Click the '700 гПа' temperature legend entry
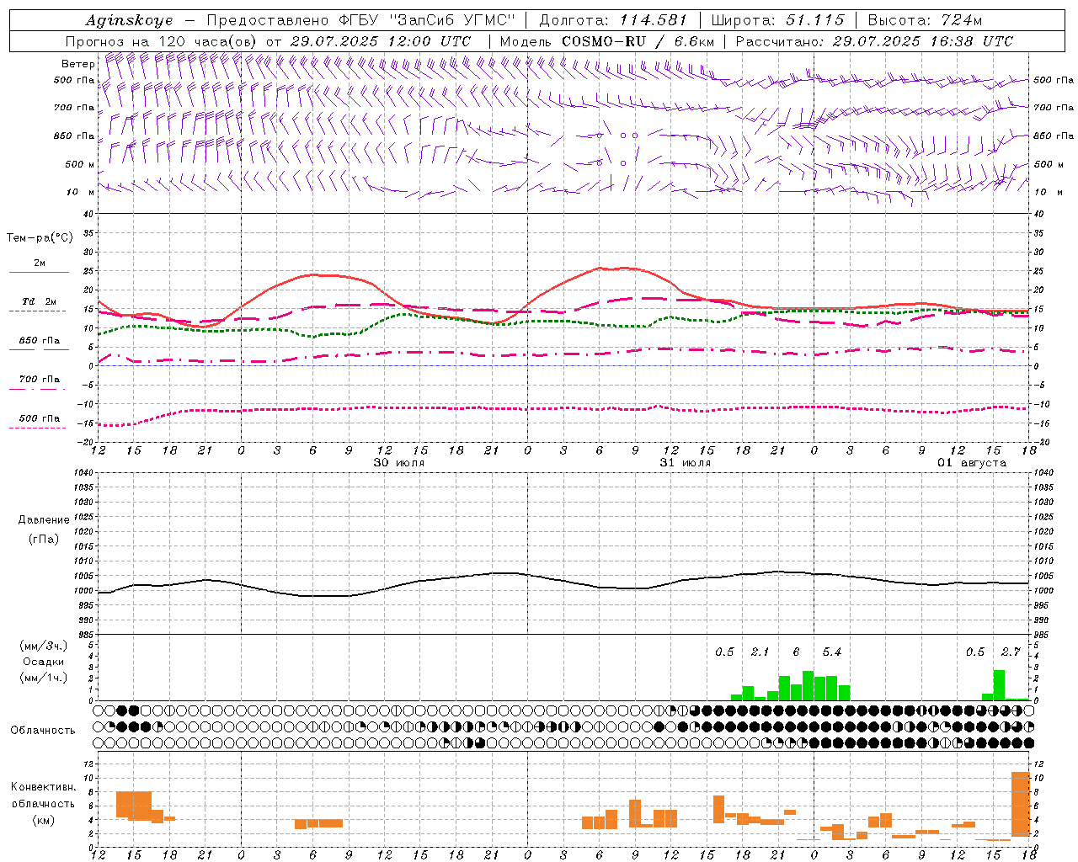 (x=40, y=379)
